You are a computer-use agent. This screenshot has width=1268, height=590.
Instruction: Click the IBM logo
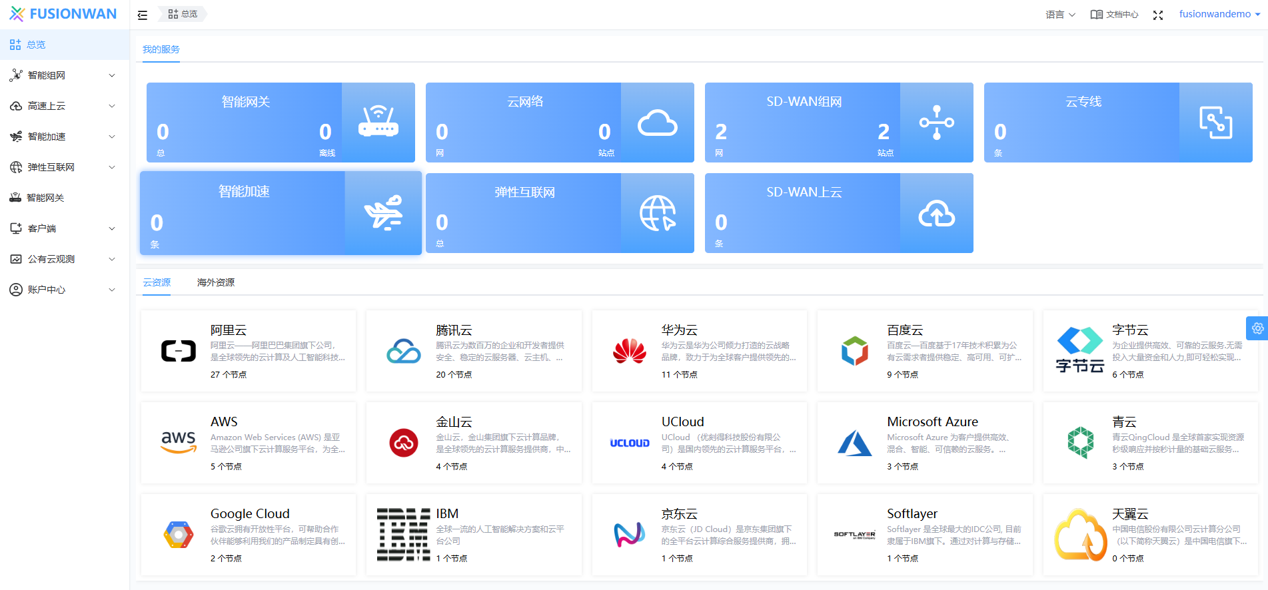coord(404,535)
